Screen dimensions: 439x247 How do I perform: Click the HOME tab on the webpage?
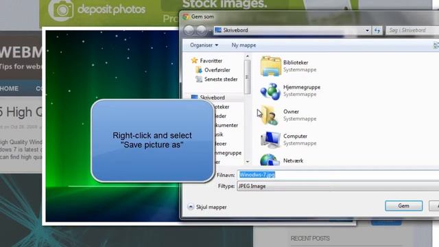[9, 89]
